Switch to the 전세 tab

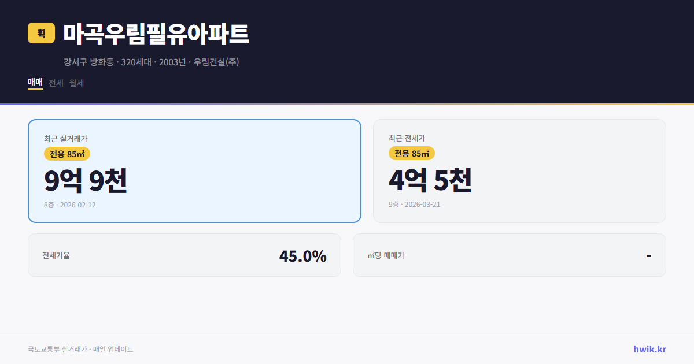click(55, 83)
